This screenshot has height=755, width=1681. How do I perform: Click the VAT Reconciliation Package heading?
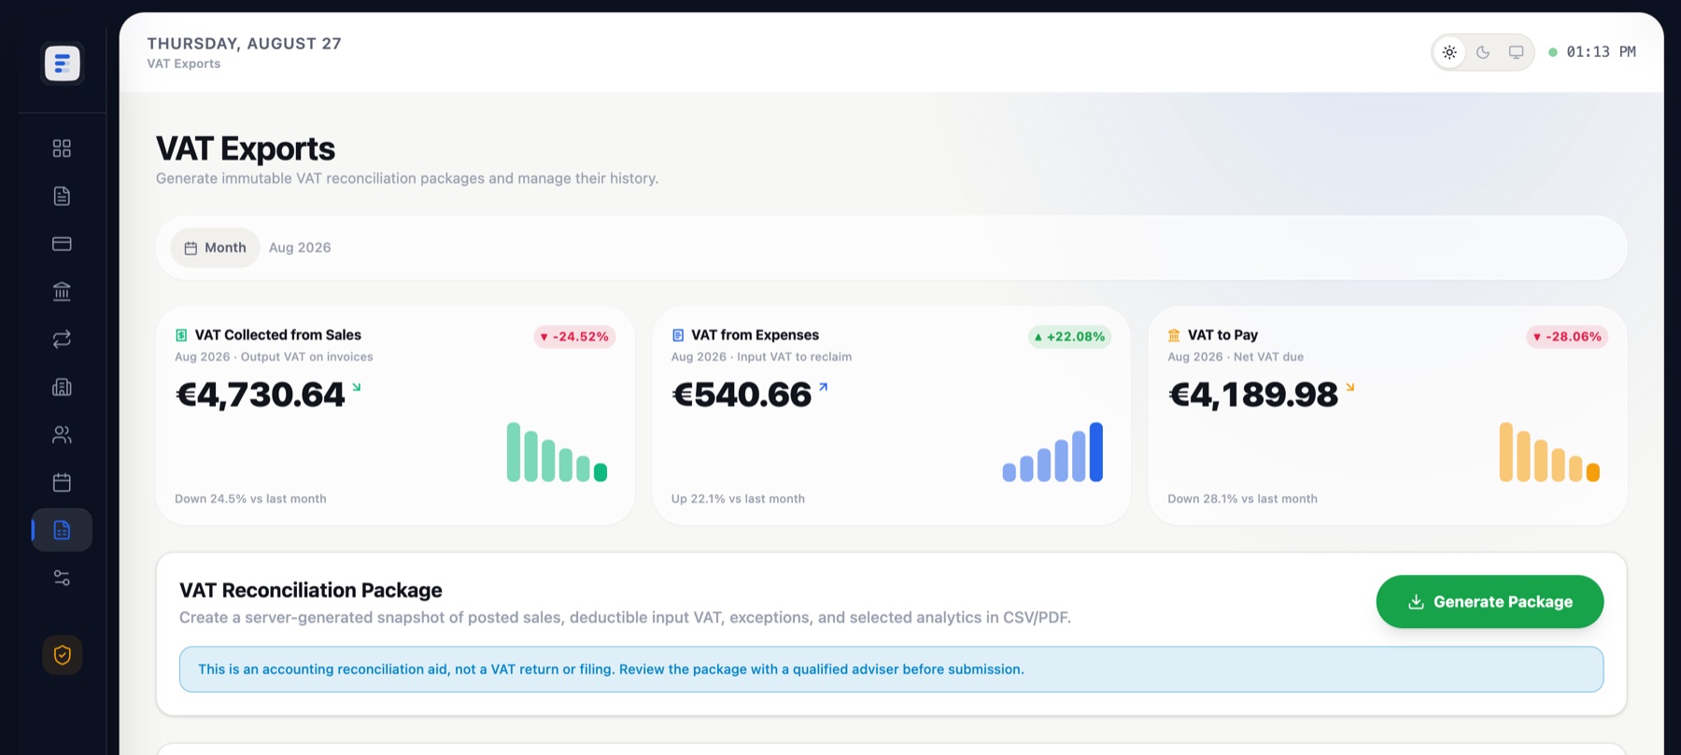[310, 591]
